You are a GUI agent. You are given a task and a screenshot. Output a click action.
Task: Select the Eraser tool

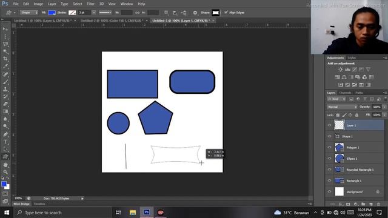pos(5,104)
